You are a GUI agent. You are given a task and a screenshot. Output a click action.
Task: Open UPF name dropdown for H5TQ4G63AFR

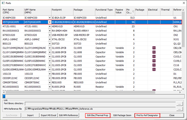coord(49,22)
